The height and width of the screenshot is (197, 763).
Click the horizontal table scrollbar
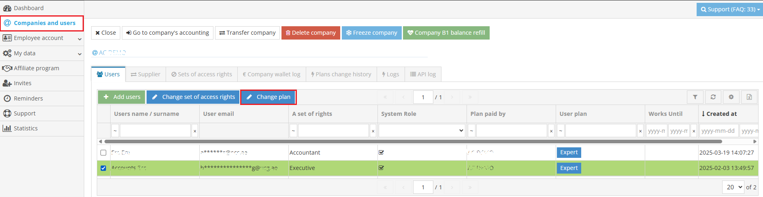point(413,142)
